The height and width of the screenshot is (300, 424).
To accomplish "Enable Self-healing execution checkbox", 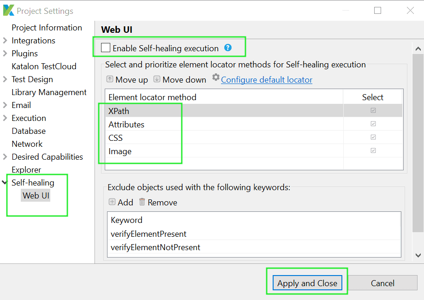I will coord(106,48).
